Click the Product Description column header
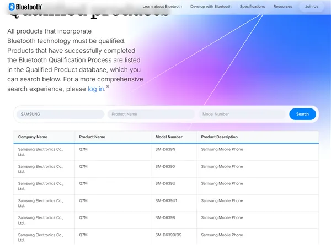The width and height of the screenshot is (331, 245). coord(219,137)
